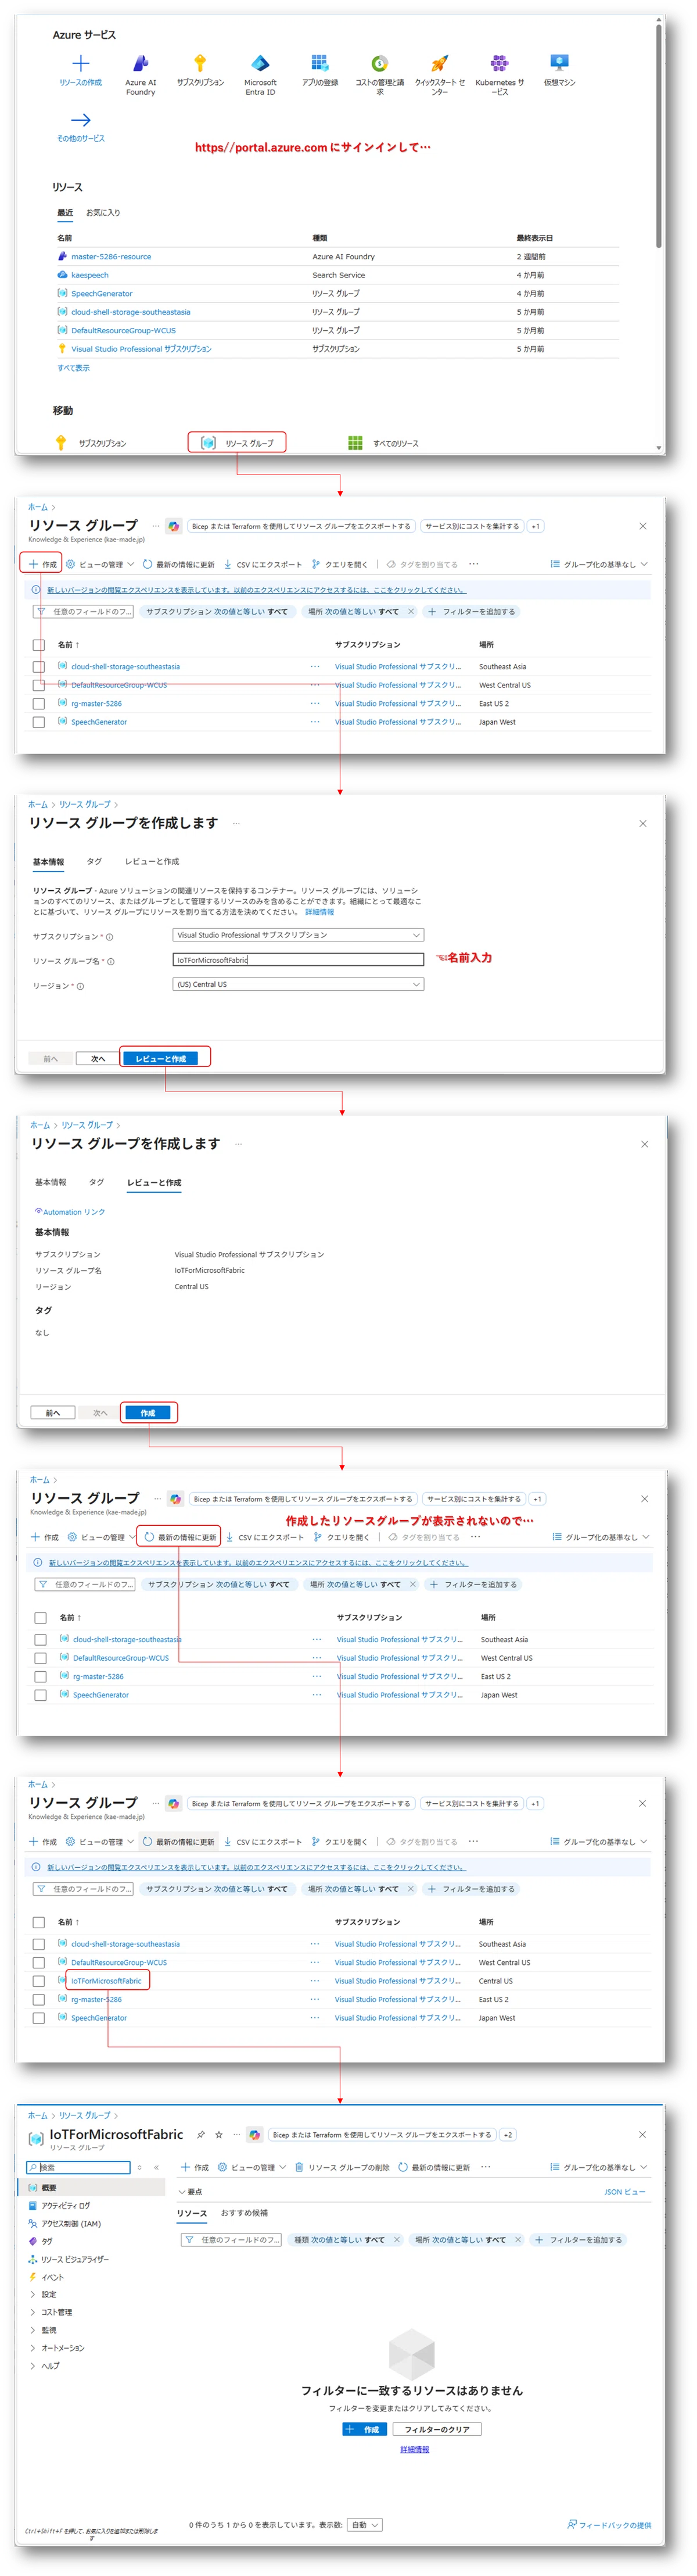Image resolution: width=697 pixels, height=2576 pixels.
Task: Click フィルターを追加する on IoTForMicrosoftFabric page
Action: tap(578, 2240)
